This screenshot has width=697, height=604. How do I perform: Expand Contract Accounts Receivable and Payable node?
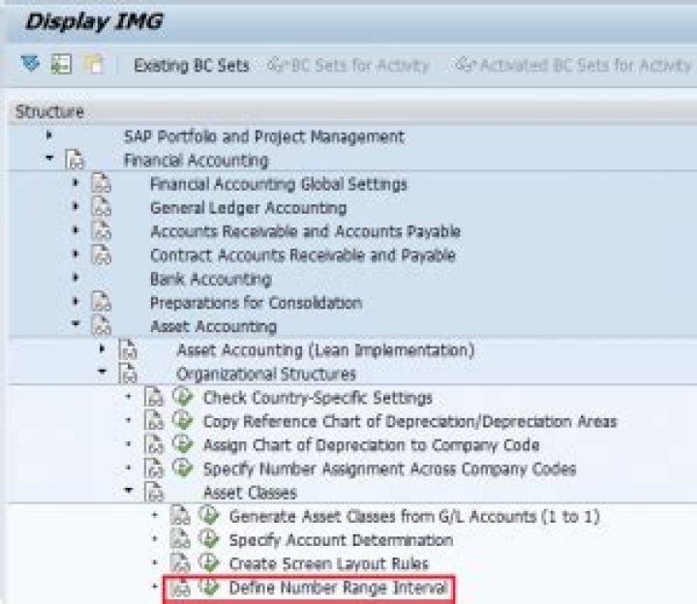76,254
